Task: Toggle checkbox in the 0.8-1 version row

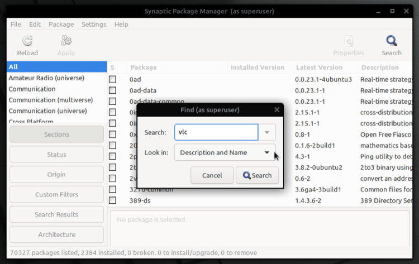Action: (112, 135)
